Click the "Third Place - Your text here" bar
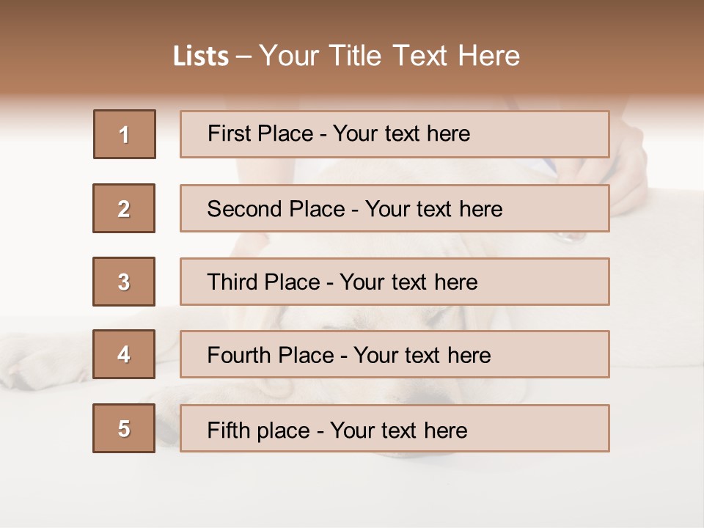 click(x=395, y=282)
